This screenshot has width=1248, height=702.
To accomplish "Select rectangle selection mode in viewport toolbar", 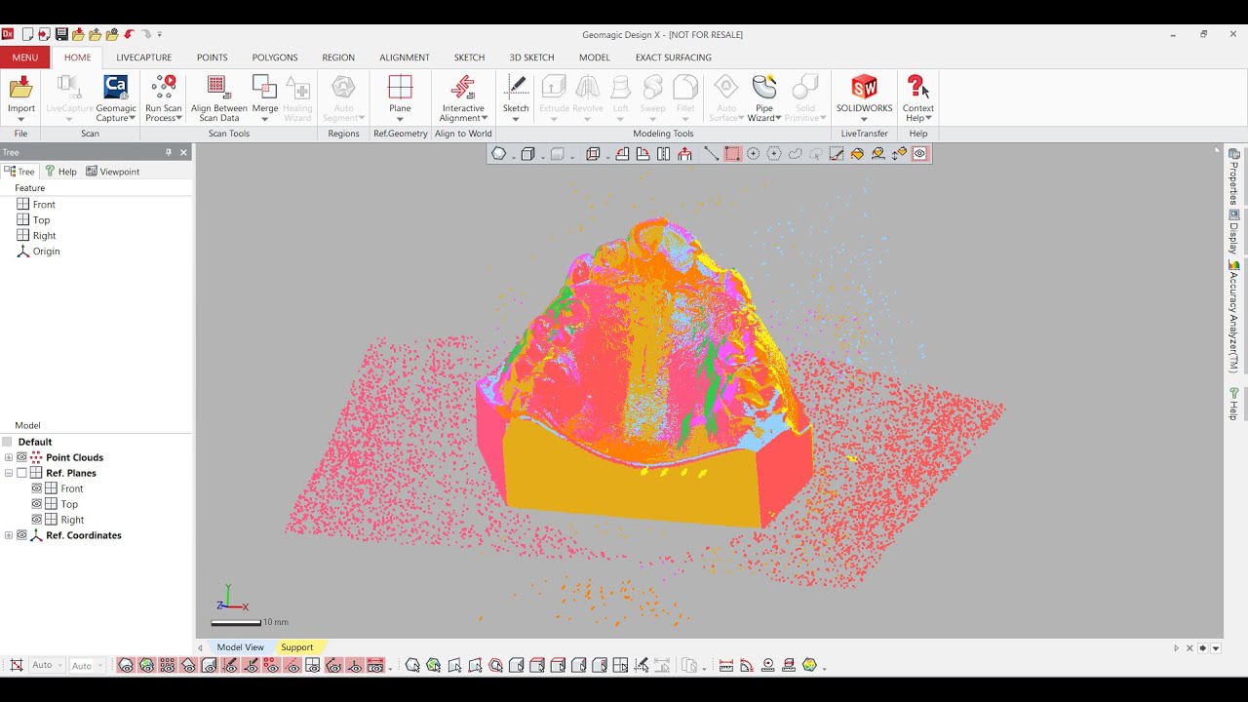I will point(732,154).
